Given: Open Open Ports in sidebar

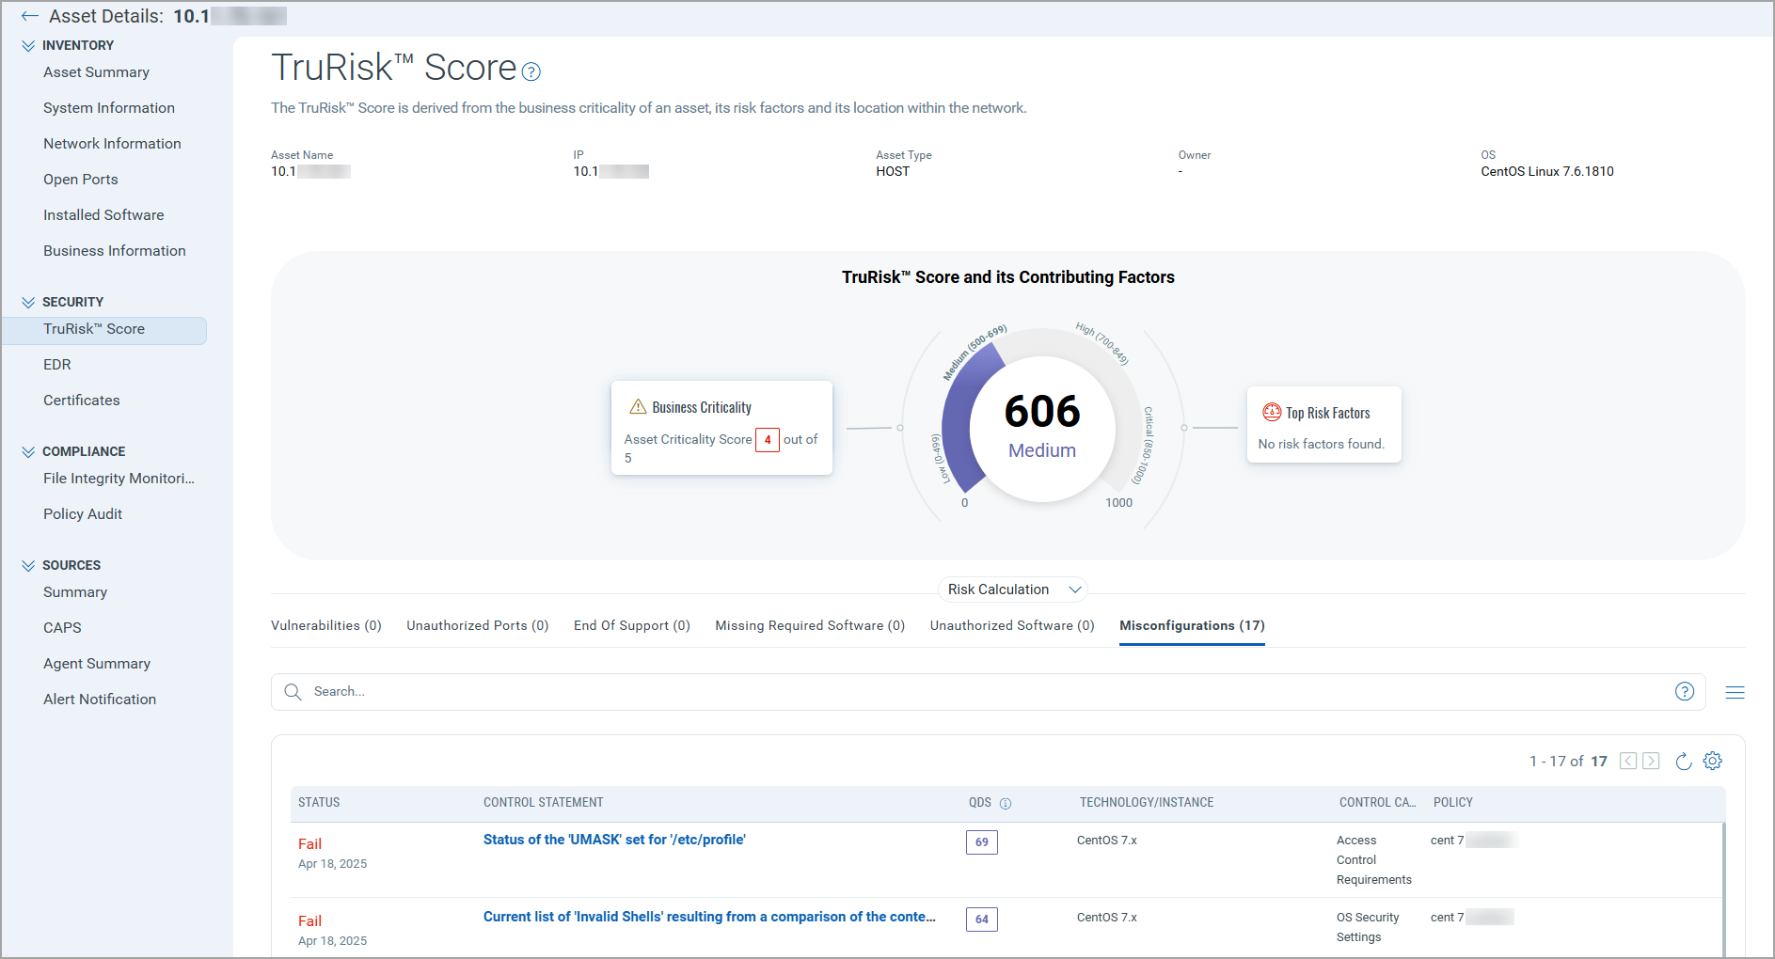Looking at the screenshot, I should [x=81, y=180].
